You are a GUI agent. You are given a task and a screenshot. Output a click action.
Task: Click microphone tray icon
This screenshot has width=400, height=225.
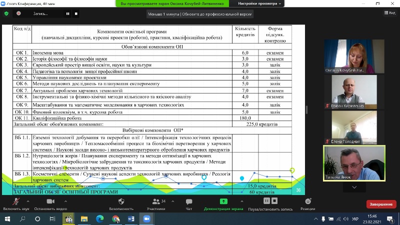[x=323, y=219]
